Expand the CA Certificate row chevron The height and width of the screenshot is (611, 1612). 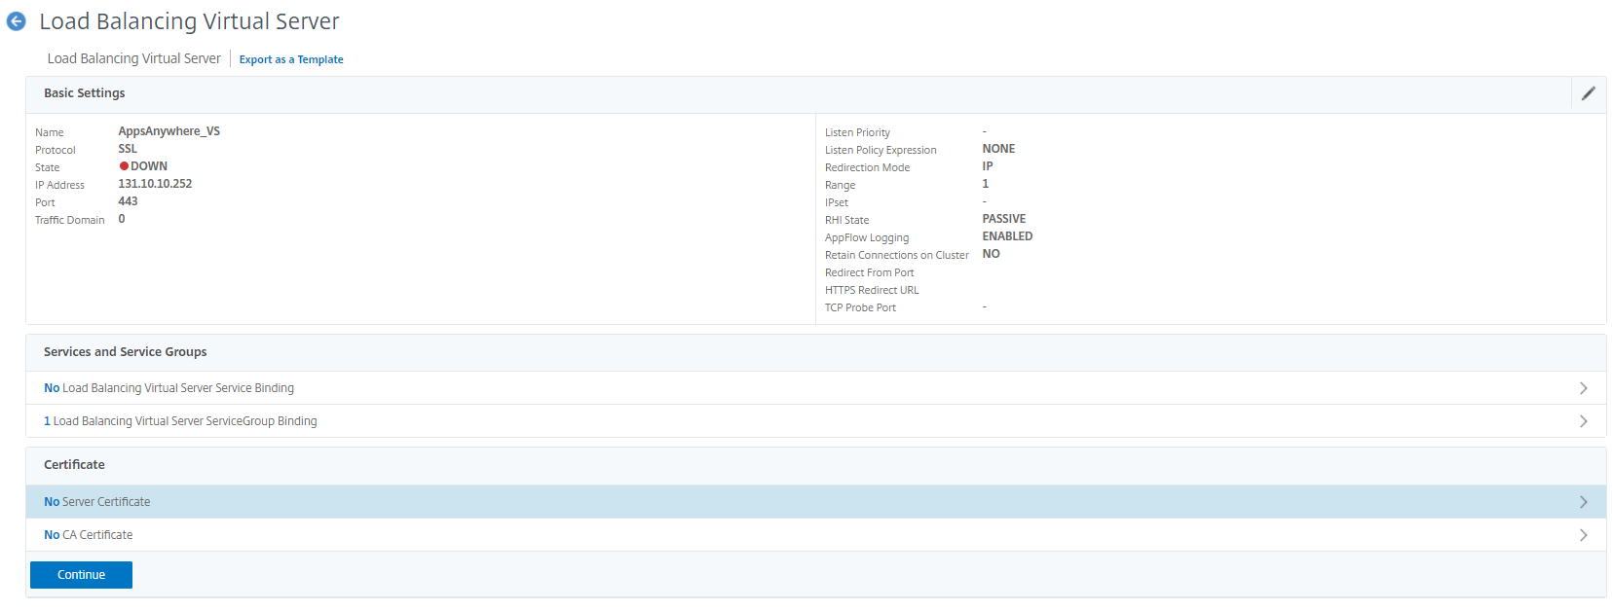(x=1583, y=535)
